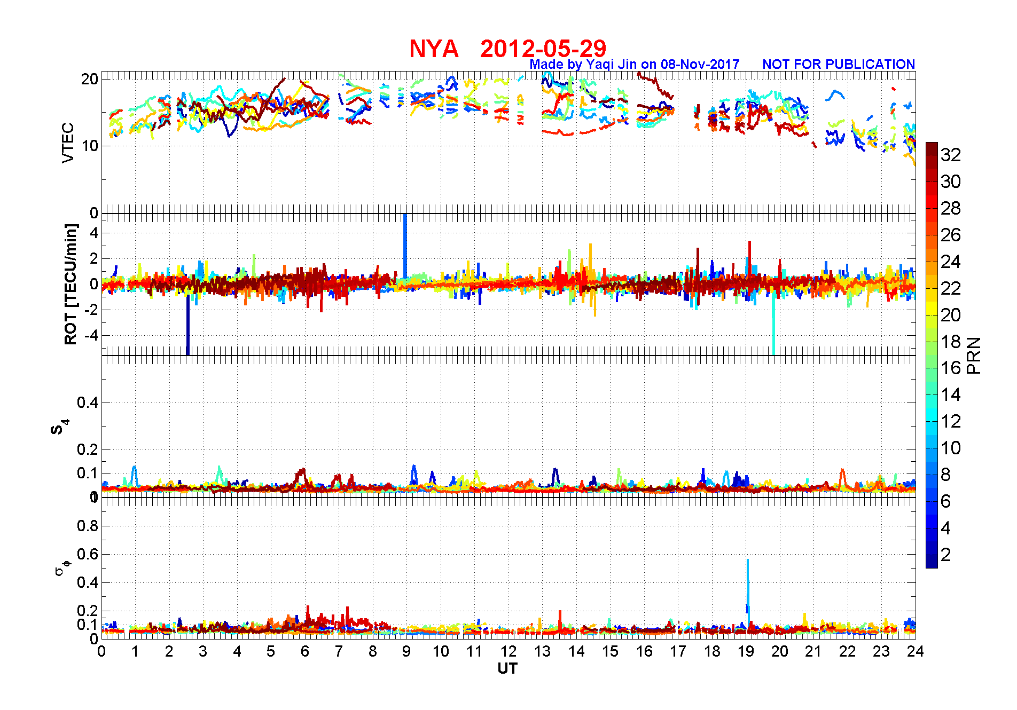
Task: Click the '12' tick on the UT axis
Action: coord(508,651)
